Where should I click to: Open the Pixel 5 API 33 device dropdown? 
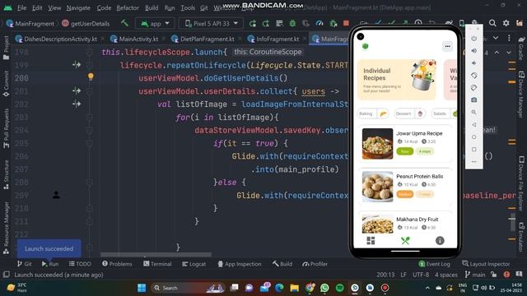click(211, 24)
